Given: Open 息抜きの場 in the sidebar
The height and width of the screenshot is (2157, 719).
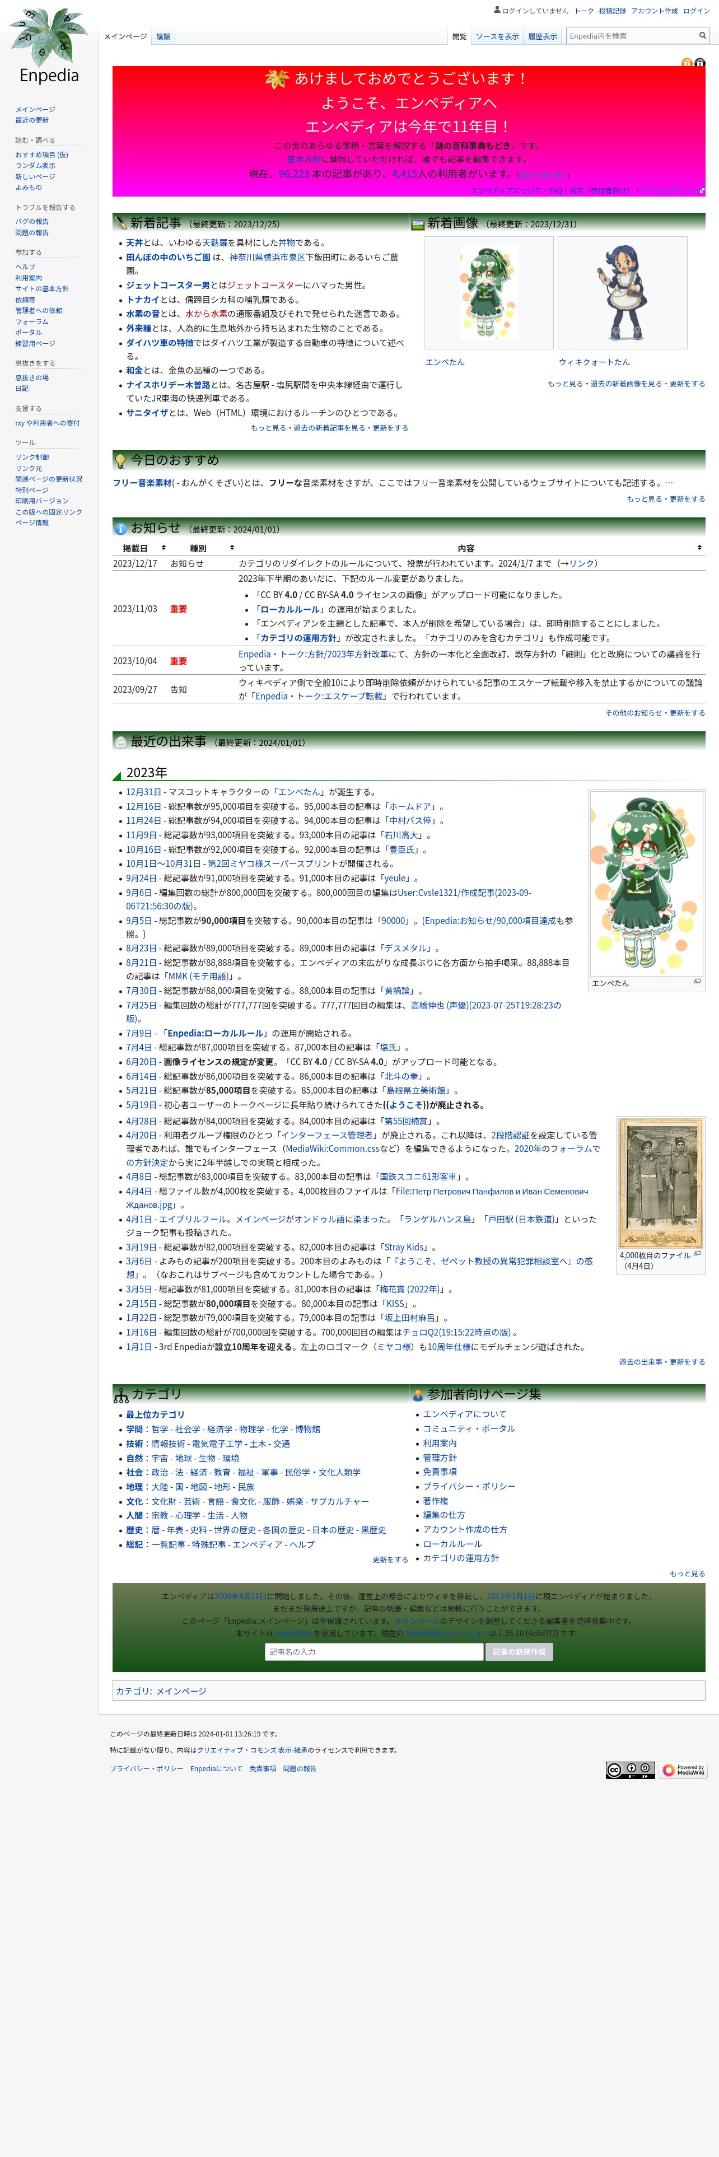Looking at the screenshot, I should [32, 377].
